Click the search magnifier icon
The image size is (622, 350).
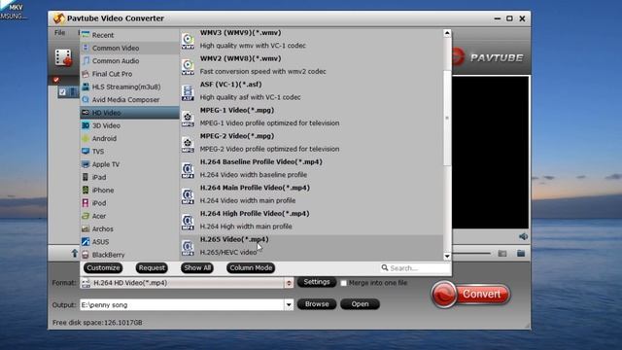pyautogui.click(x=385, y=268)
